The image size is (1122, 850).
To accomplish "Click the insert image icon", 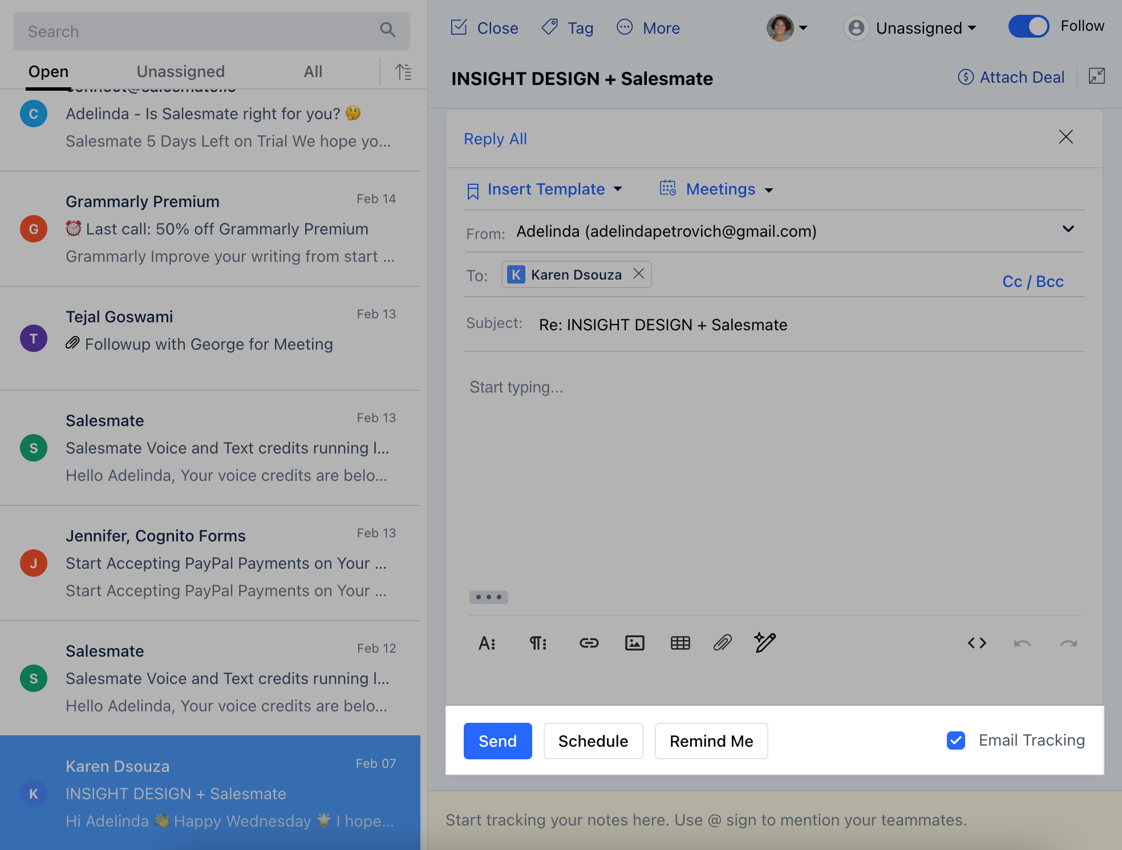I will point(634,643).
